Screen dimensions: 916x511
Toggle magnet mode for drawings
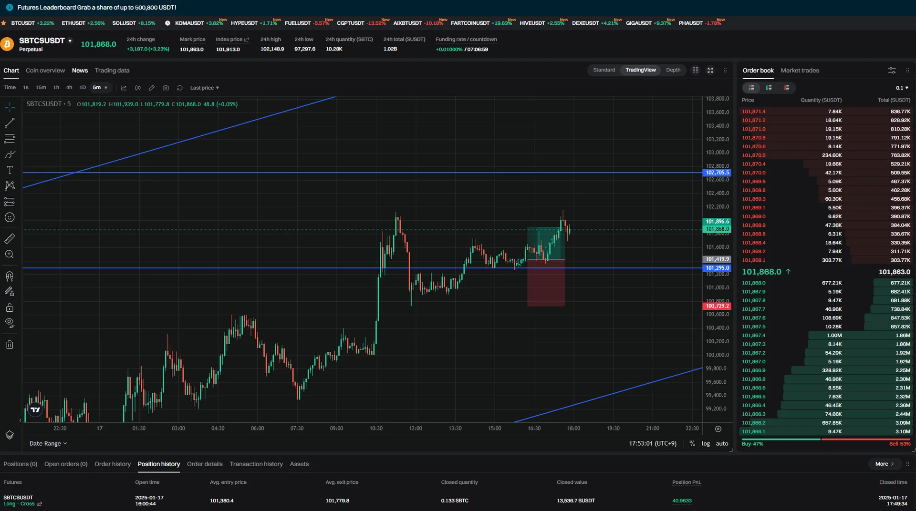(x=10, y=276)
